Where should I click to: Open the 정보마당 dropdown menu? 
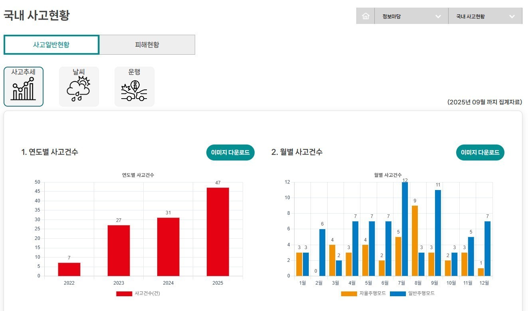click(x=411, y=16)
